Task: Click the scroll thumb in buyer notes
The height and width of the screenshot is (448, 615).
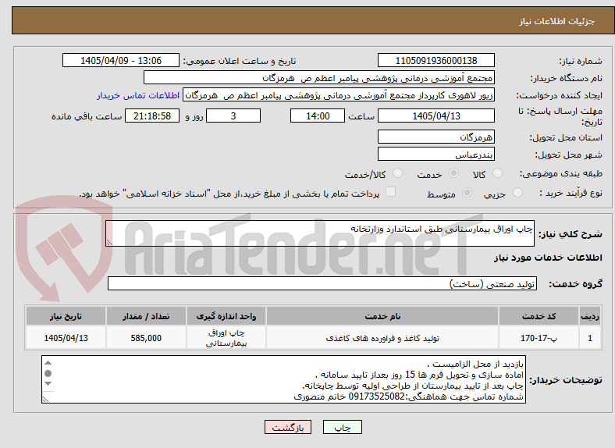Action: [x=48, y=373]
